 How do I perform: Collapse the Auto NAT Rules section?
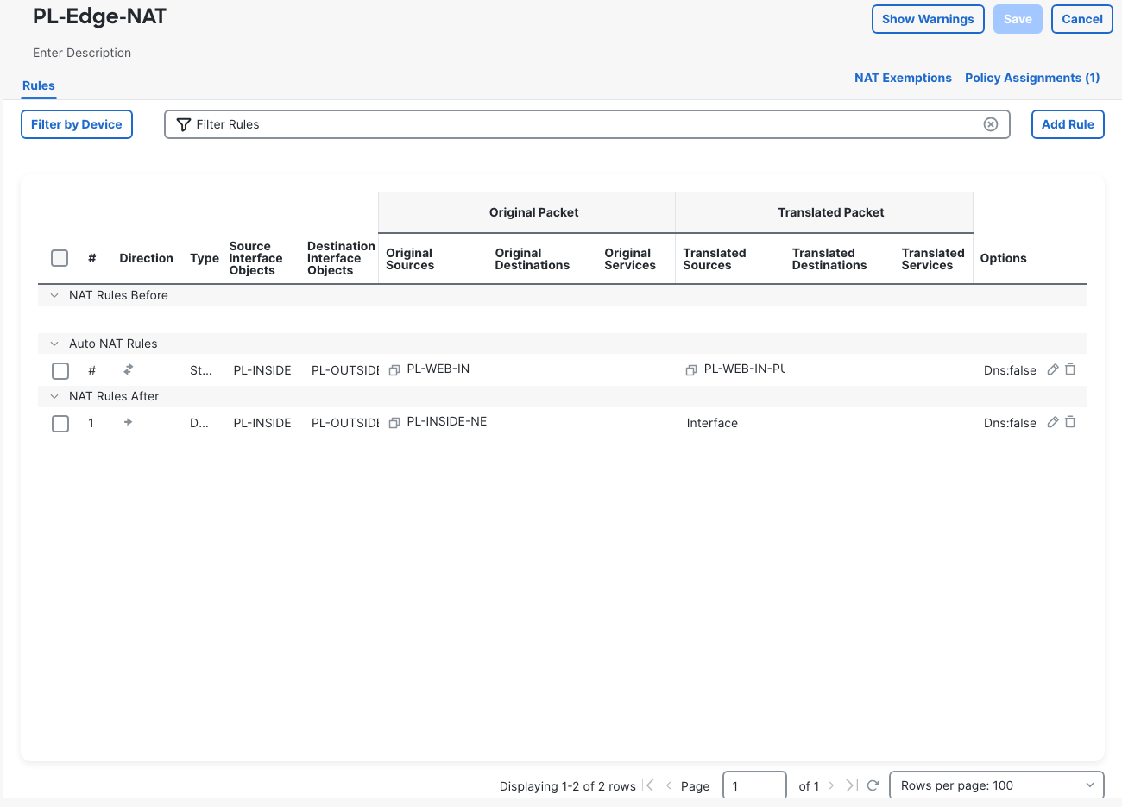tap(54, 344)
